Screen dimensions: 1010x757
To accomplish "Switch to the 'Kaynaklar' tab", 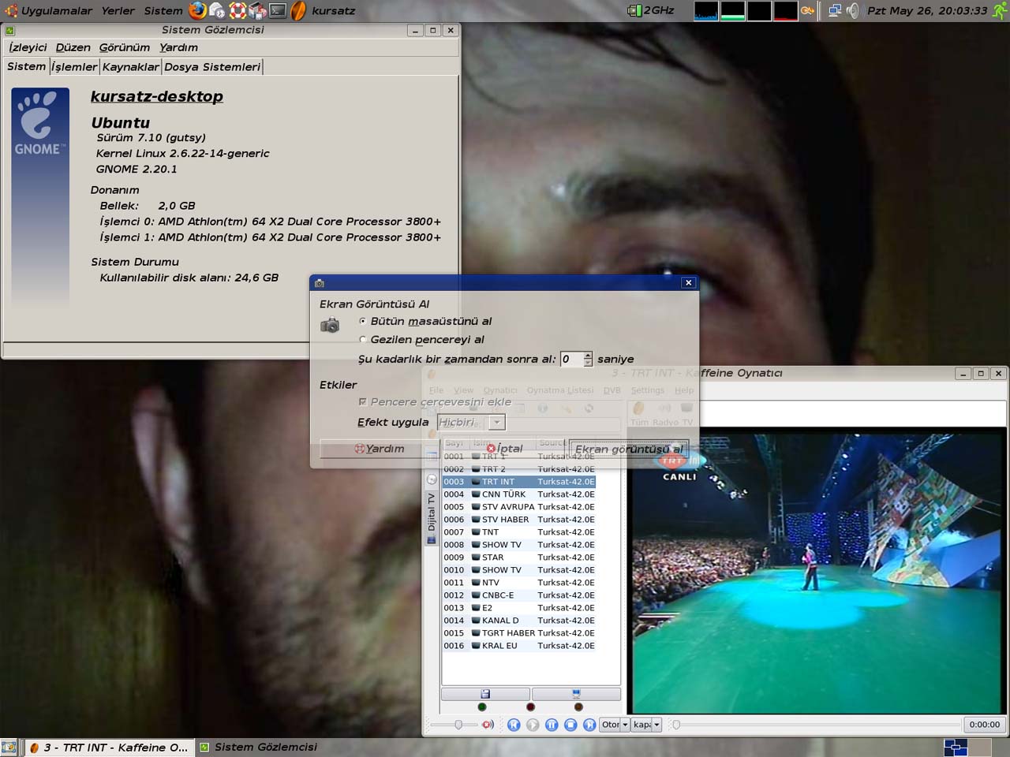I will pos(130,67).
